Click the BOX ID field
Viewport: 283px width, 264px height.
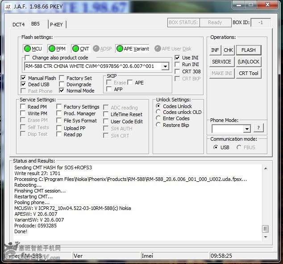click(260, 22)
